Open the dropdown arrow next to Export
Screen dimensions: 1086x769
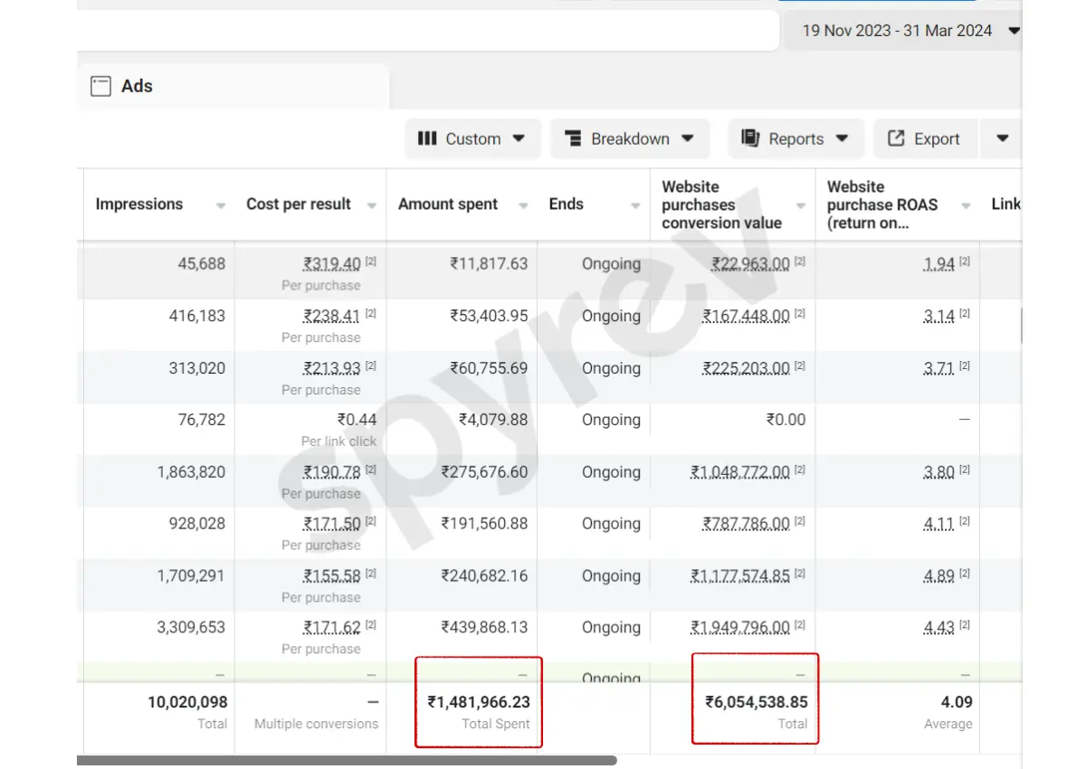tap(1002, 138)
